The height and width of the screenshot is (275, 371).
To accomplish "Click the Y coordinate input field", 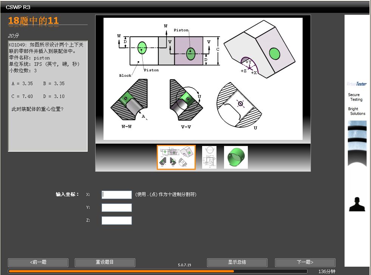I will click(117, 208).
